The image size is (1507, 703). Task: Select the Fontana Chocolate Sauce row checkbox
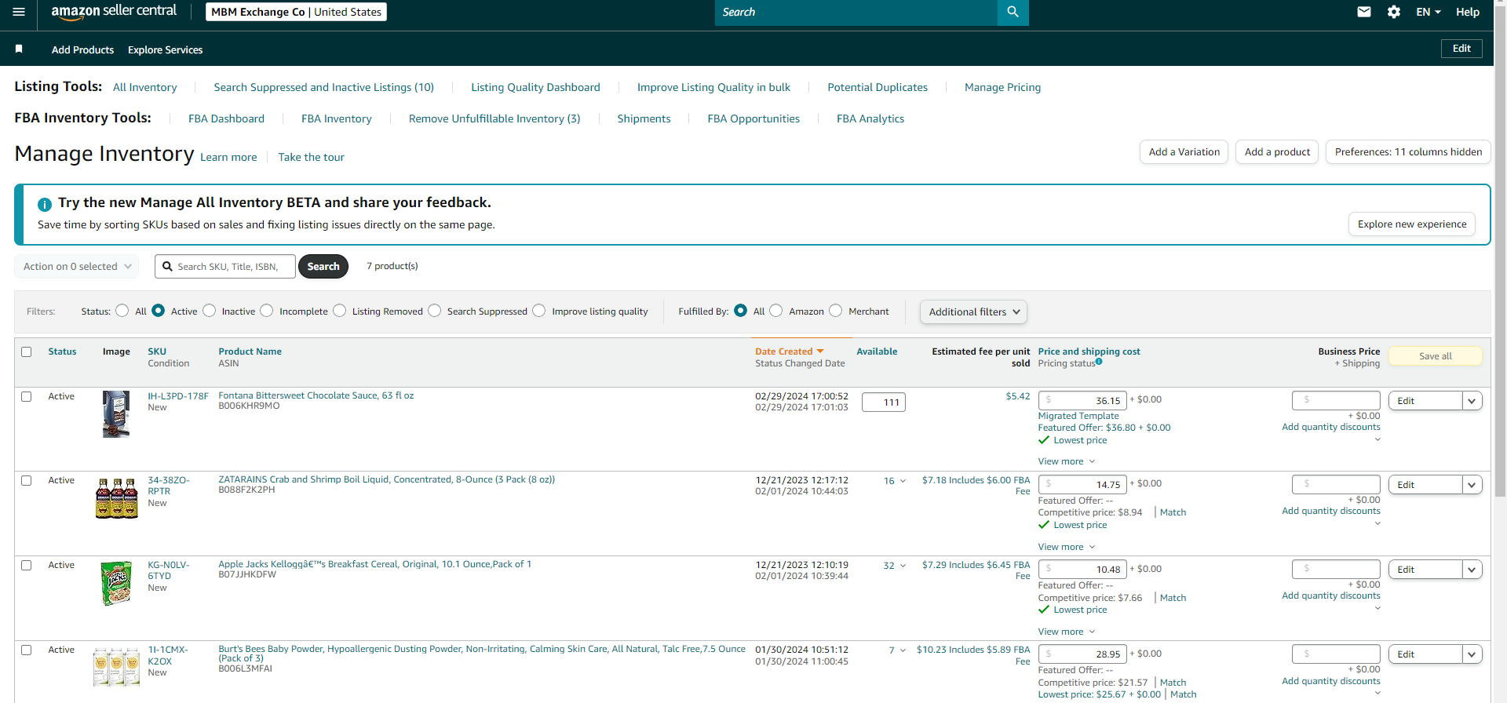click(x=27, y=396)
